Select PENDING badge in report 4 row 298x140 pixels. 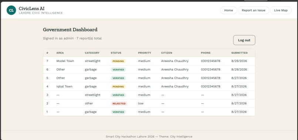pyautogui.click(x=118, y=86)
